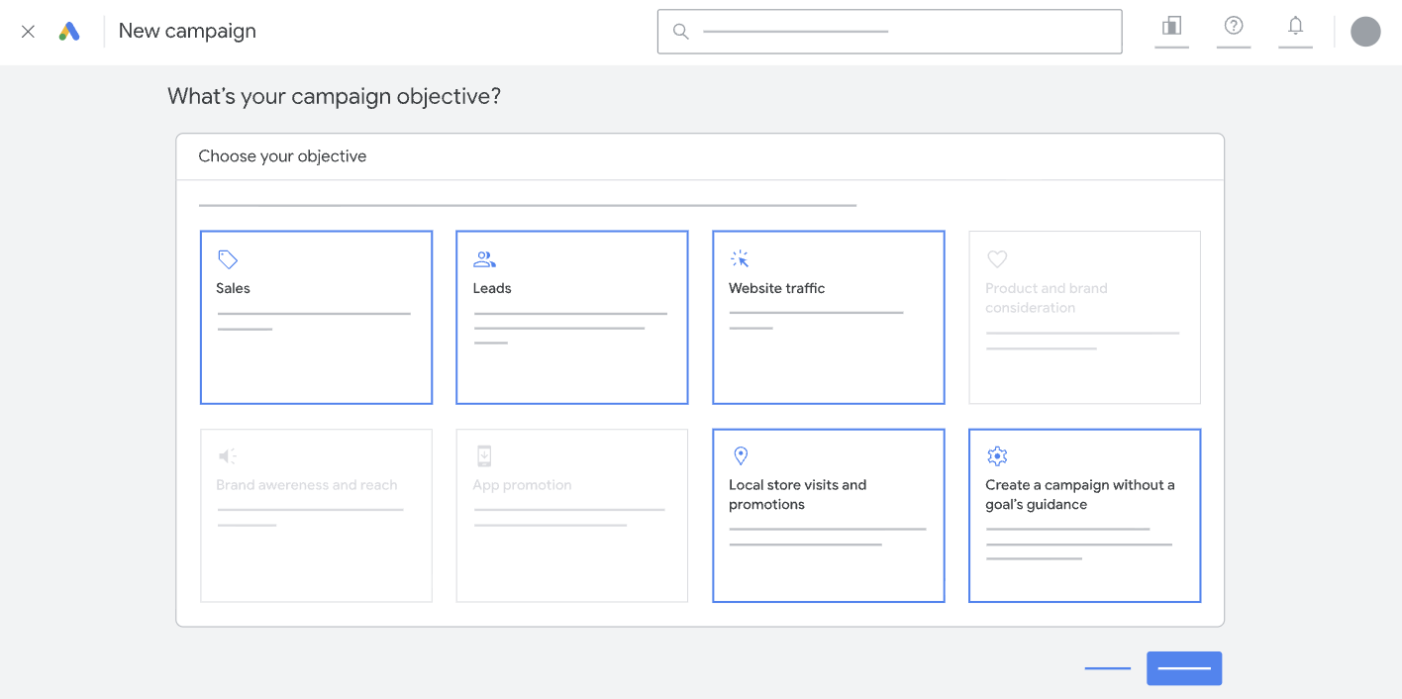This screenshot has width=1402, height=699.
Task: Click the heart icon on Product and brand consideration
Action: pos(996,258)
